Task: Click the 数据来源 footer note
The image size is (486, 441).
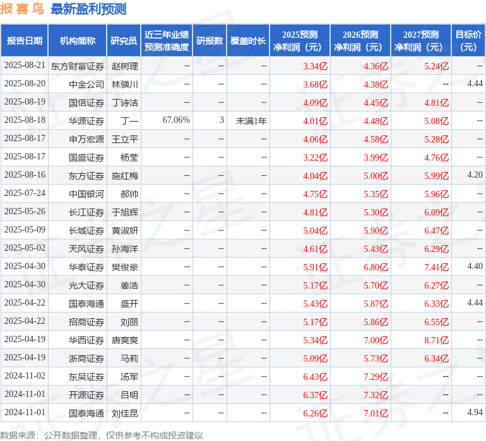Action: click(102, 435)
